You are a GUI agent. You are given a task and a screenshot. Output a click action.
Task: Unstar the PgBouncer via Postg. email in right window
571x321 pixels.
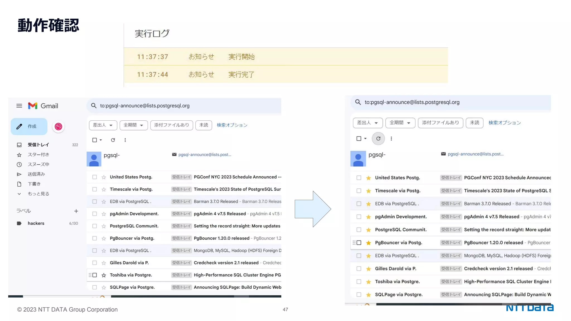tap(368, 243)
